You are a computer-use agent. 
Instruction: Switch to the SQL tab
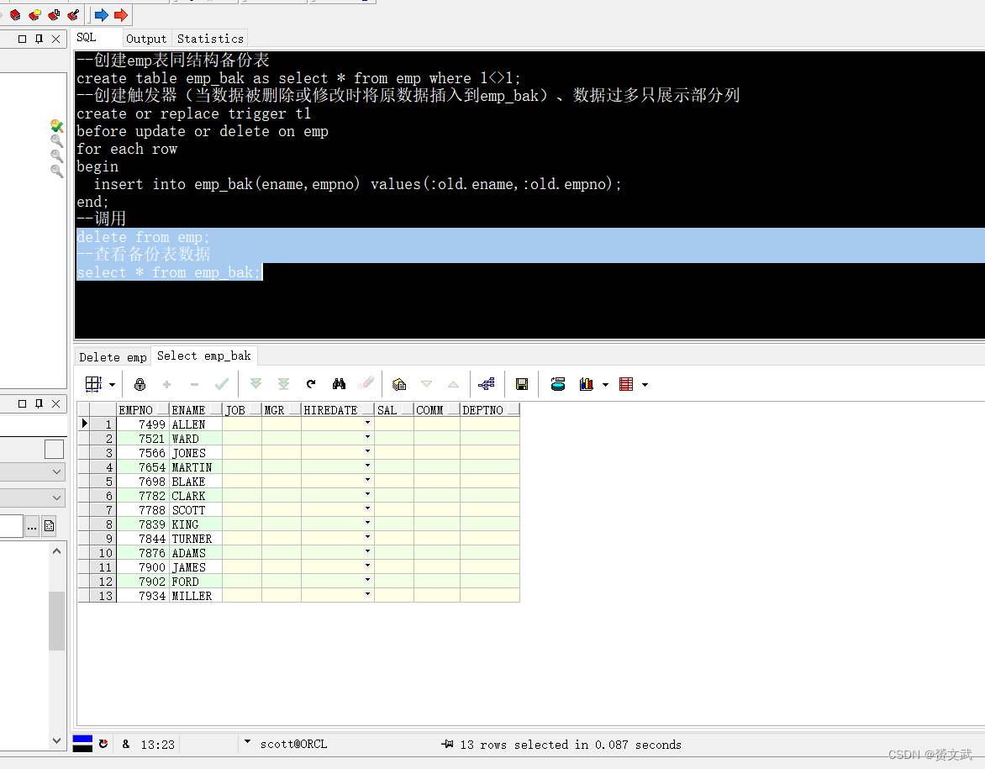[x=87, y=38]
